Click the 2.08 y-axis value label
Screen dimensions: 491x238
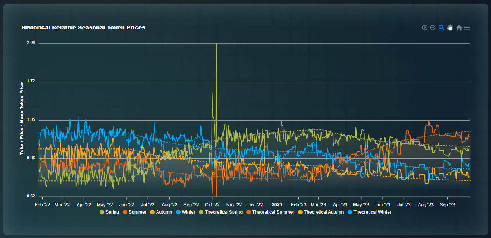(x=31, y=43)
